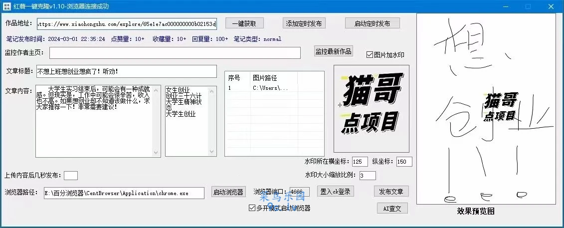Click the app icon in the title bar
The width and height of the screenshot is (564, 228).
pyautogui.click(x=7, y=6)
